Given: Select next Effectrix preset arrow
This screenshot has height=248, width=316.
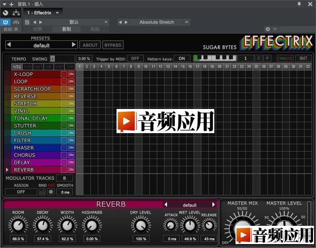Looking at the screenshot, I should click(x=74, y=44).
